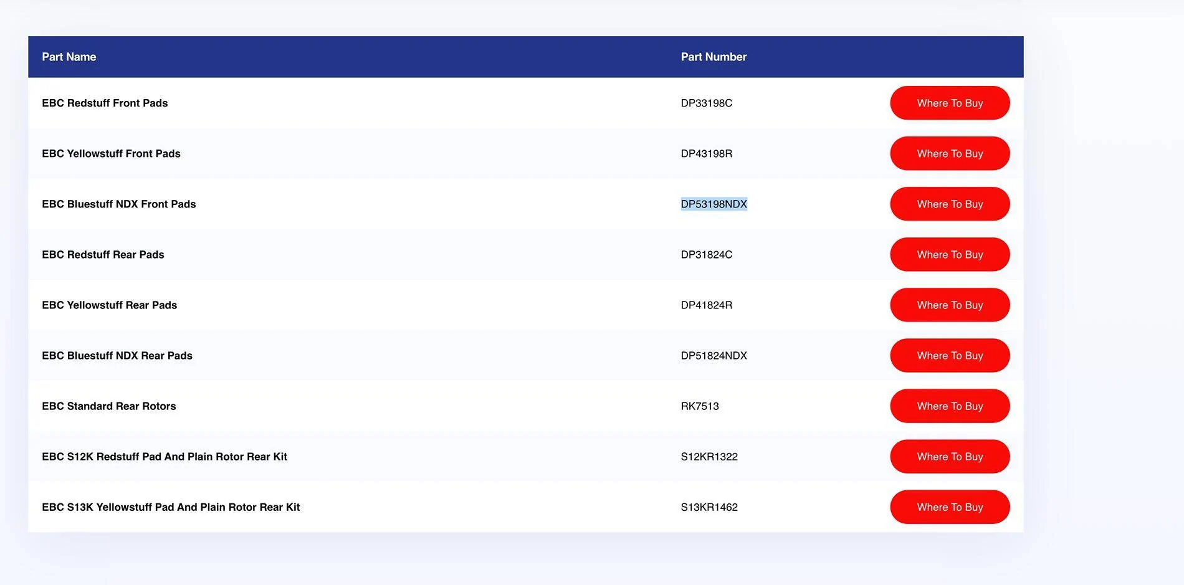Click part number DP33198C

click(707, 103)
